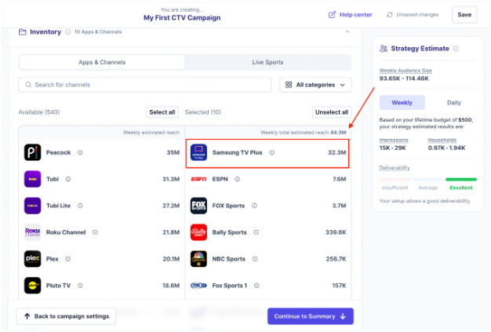The image size is (491, 332).
Task: Open info icon next to Tubi Lite
Action: click(x=80, y=206)
